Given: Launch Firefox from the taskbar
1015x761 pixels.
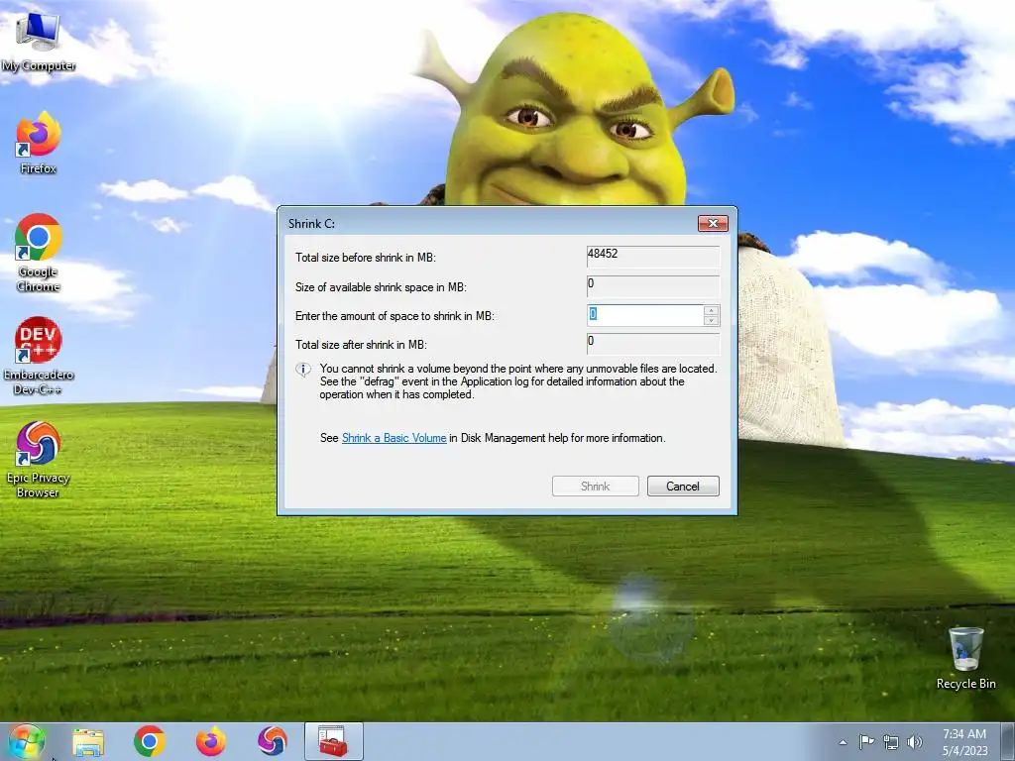Looking at the screenshot, I should [211, 741].
